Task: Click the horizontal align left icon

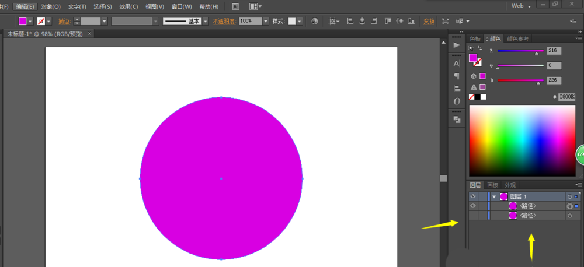Action: (x=350, y=21)
